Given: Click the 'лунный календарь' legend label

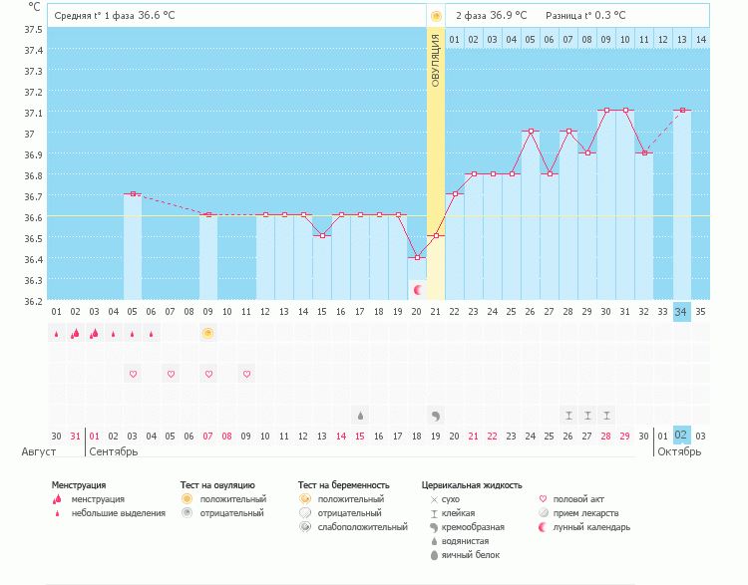Looking at the screenshot, I should [x=585, y=527].
